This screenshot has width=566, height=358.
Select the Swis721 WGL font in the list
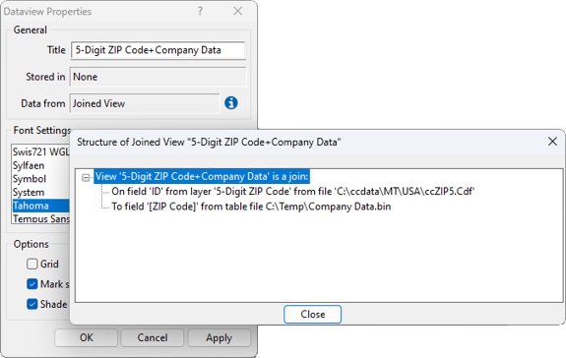pos(40,151)
